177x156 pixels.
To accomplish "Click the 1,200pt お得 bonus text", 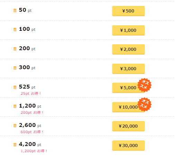I will click(34, 151).
